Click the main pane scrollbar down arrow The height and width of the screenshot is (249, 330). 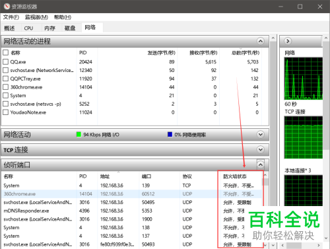(273, 245)
